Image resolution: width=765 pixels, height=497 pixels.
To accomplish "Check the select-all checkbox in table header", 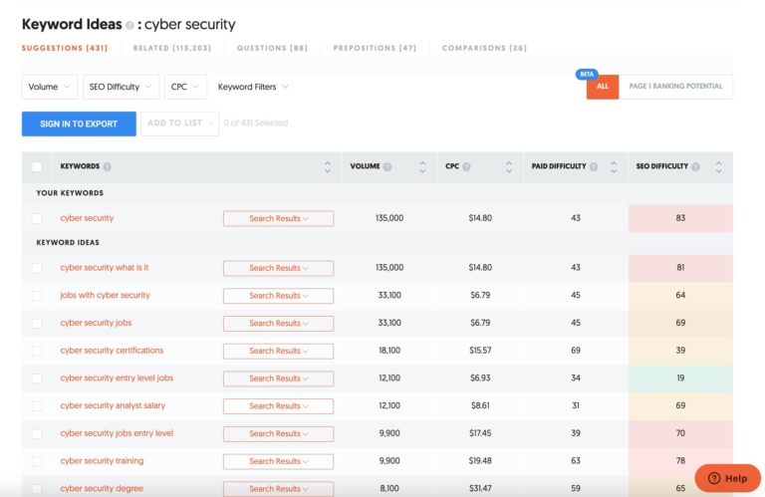I will [37, 167].
